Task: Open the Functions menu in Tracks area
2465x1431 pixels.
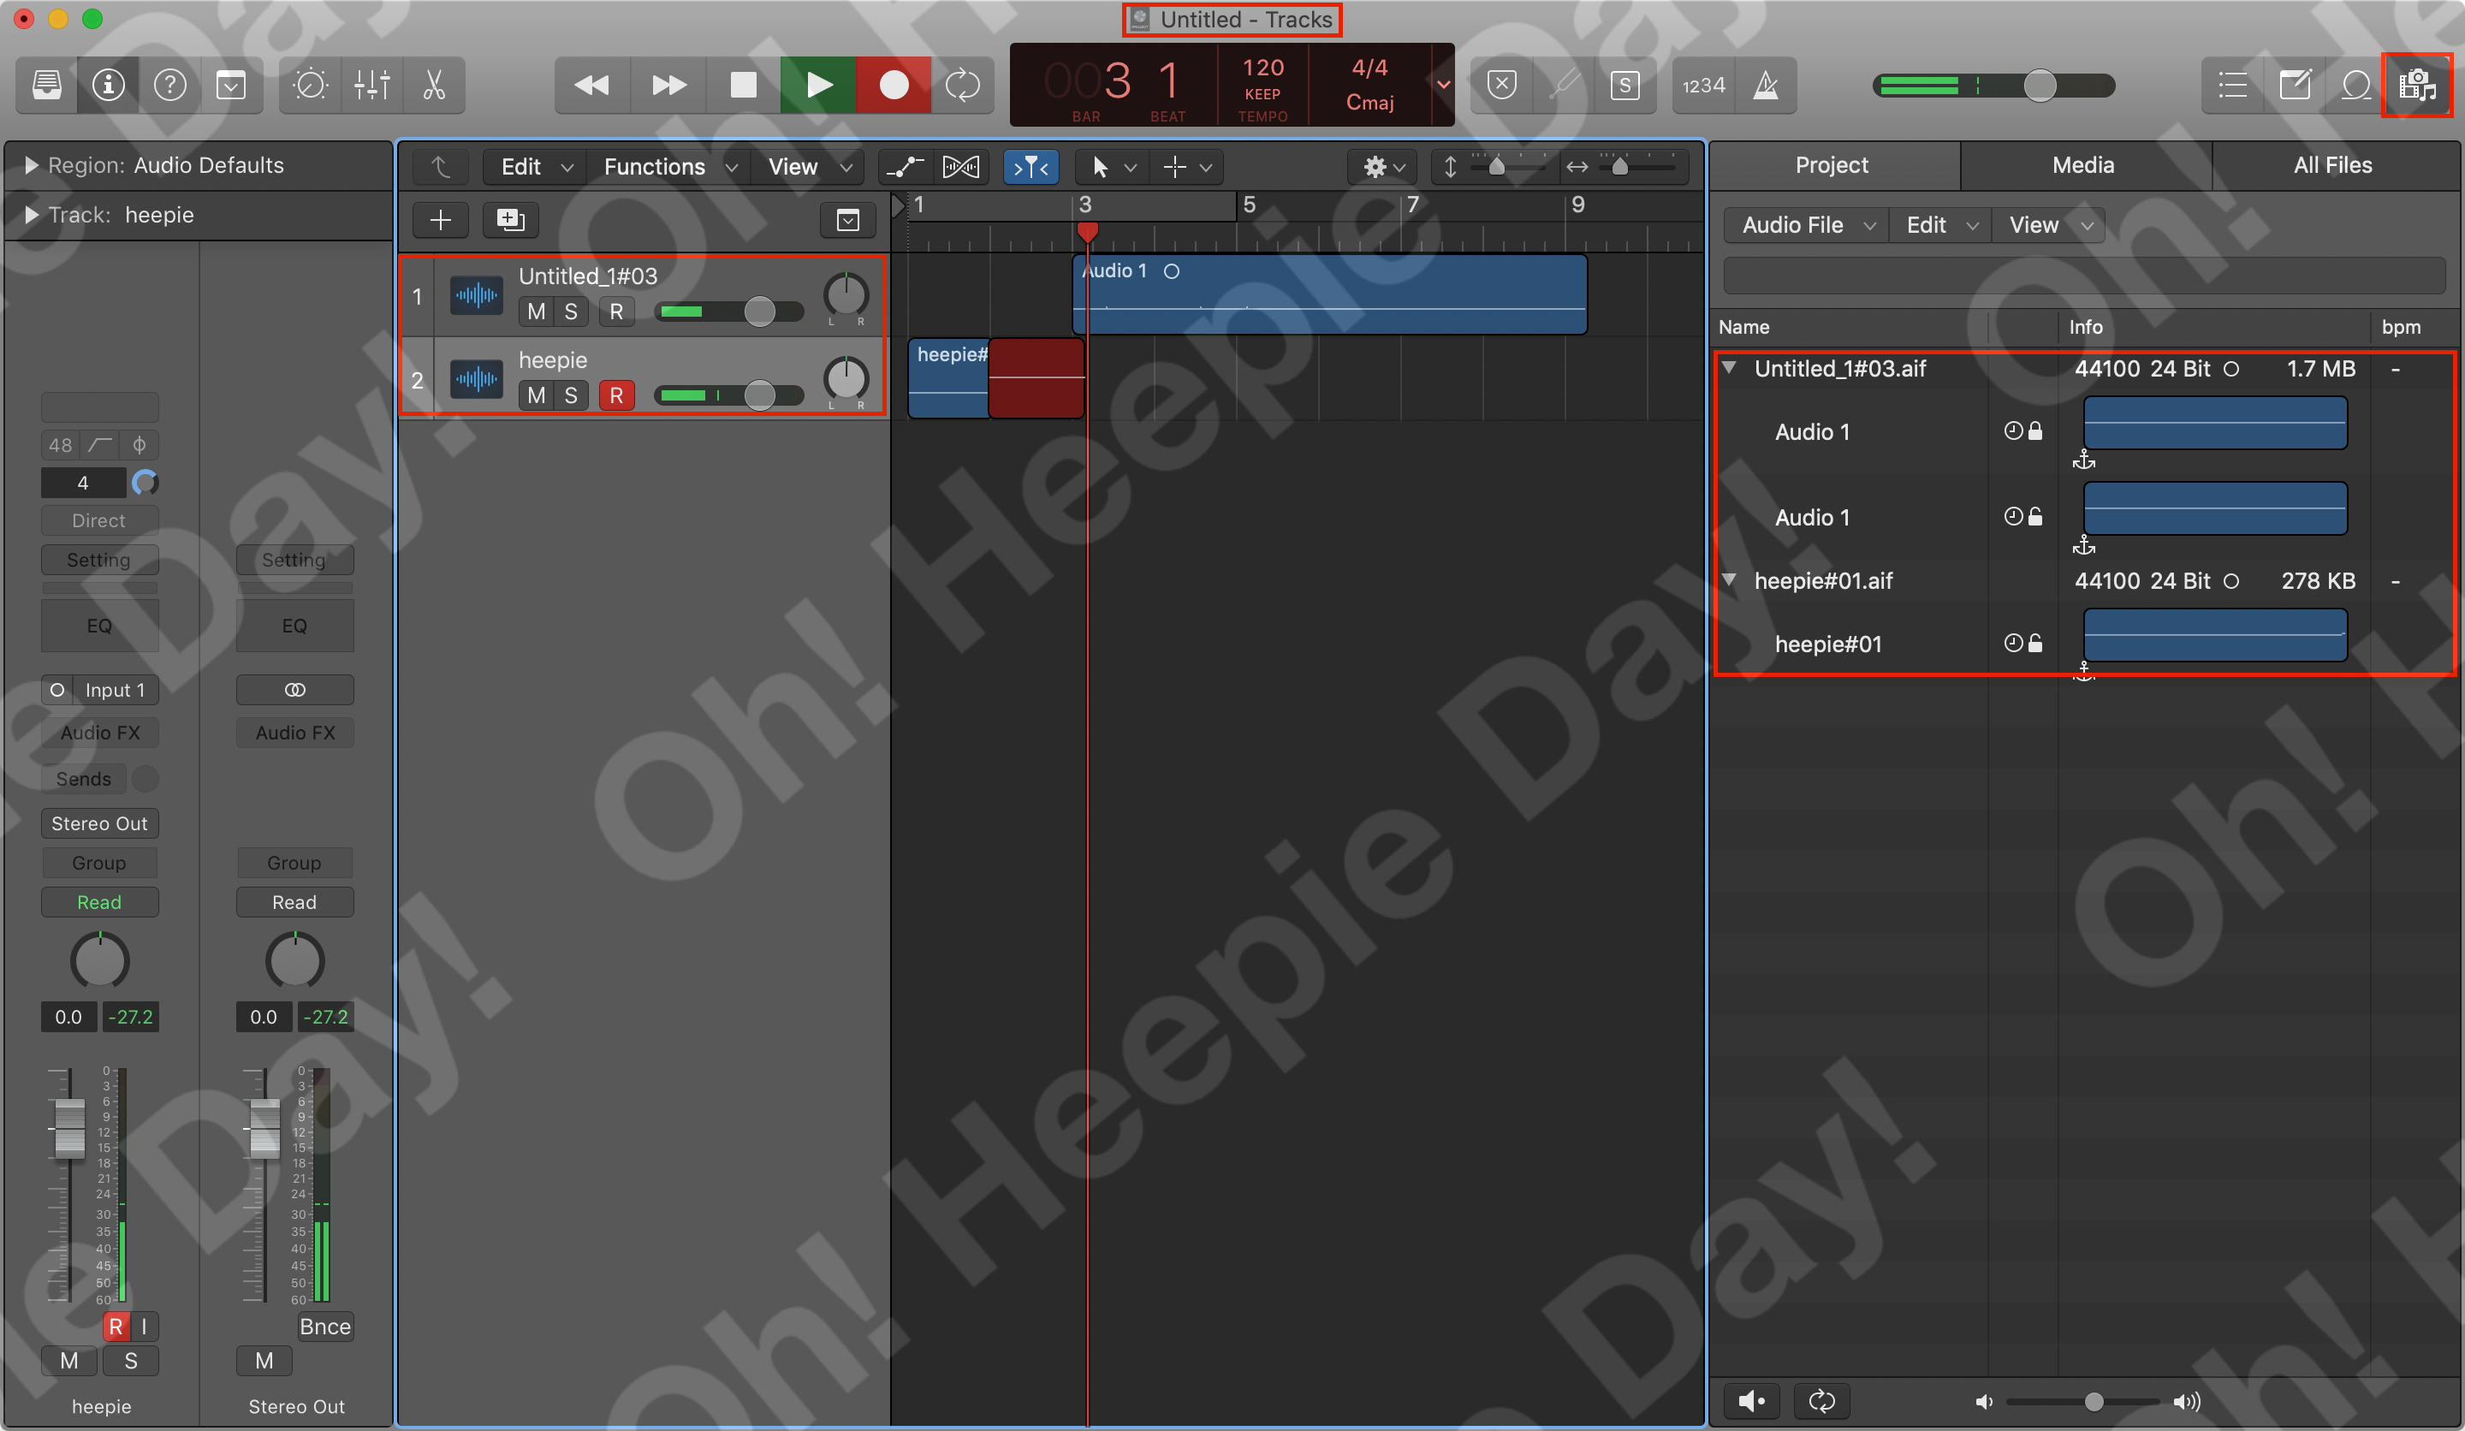Action: 669,167
